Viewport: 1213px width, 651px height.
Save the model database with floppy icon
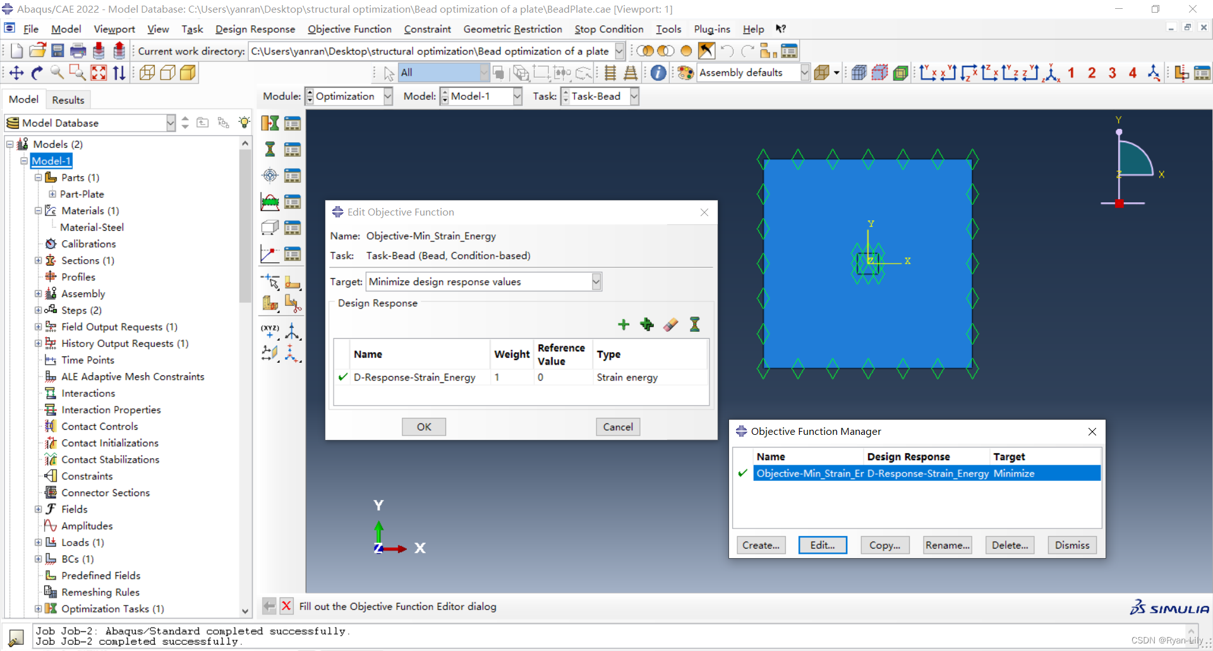click(x=57, y=51)
